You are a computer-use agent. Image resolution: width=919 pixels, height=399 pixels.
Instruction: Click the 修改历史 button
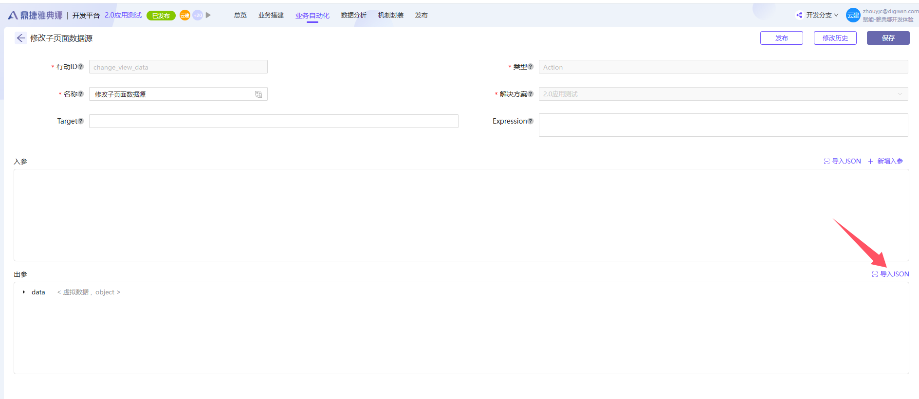coord(835,38)
